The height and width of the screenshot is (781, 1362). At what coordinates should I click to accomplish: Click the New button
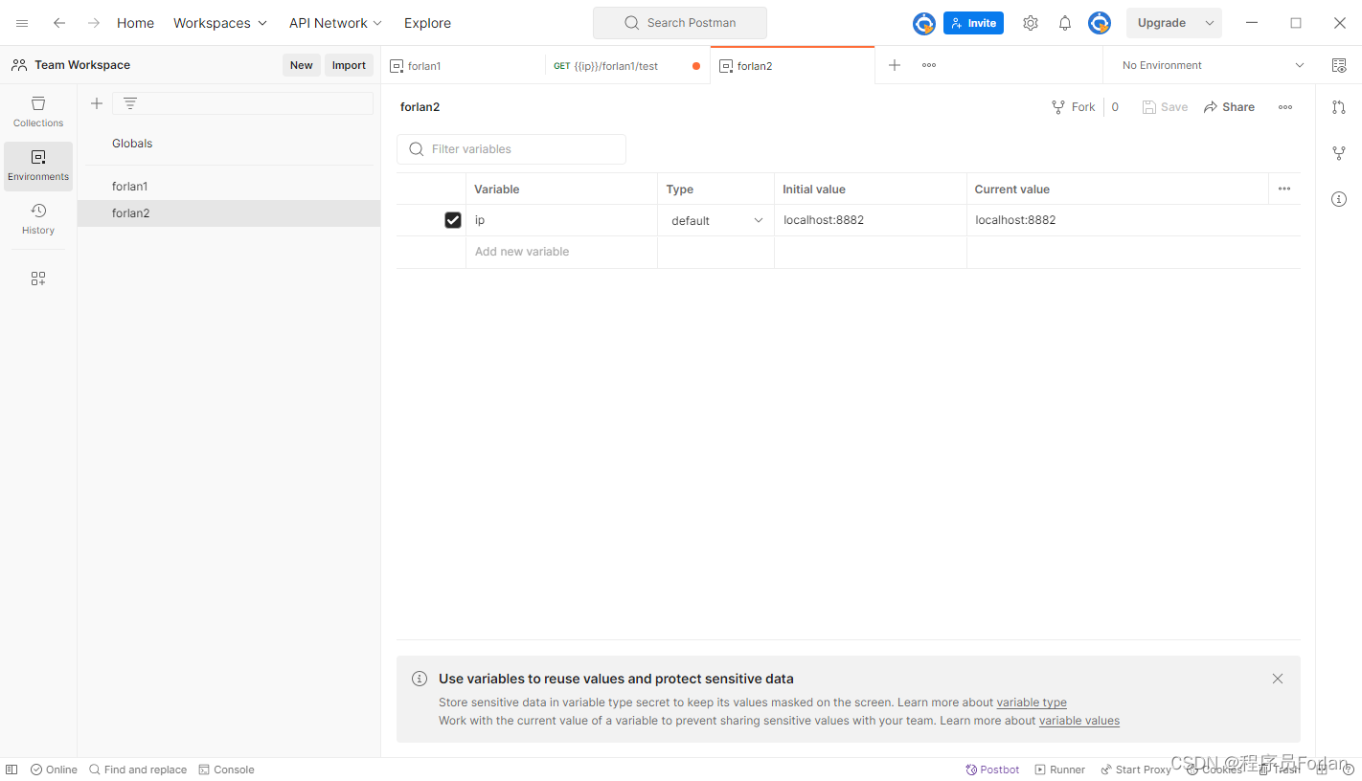(302, 65)
